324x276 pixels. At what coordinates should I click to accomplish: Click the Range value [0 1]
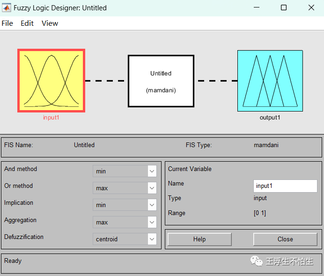click(x=260, y=213)
